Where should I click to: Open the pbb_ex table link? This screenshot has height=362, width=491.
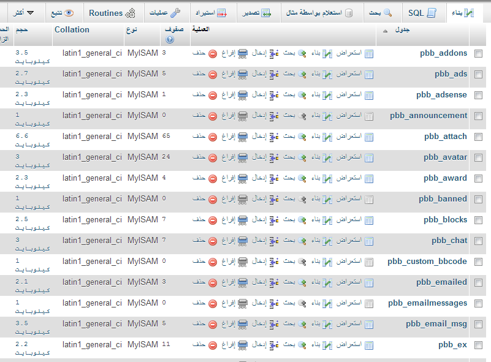pyautogui.click(x=452, y=345)
